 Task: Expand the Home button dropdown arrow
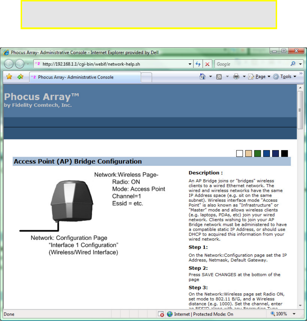point(210,77)
